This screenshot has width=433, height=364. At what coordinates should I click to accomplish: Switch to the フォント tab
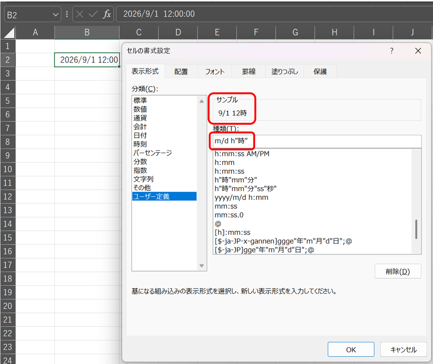coord(215,72)
